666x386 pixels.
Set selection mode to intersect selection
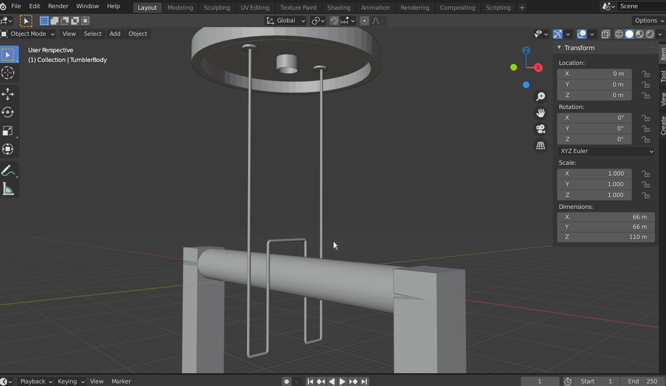86,21
